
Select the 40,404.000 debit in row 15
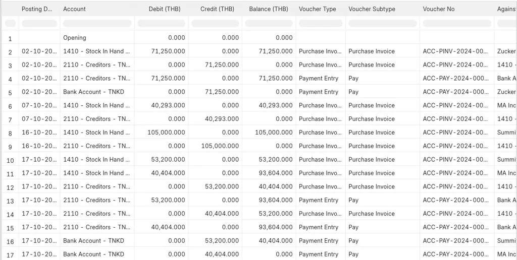pos(168,227)
